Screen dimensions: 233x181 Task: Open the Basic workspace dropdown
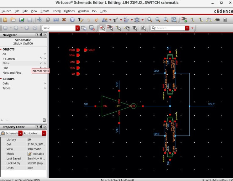click(x=77, y=28)
